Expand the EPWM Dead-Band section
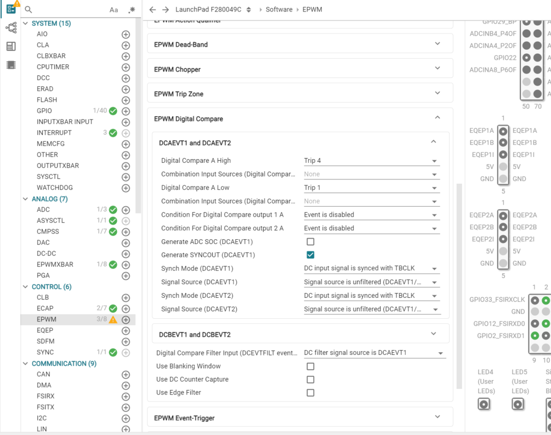Screen dimensions: 551x435 [300, 44]
